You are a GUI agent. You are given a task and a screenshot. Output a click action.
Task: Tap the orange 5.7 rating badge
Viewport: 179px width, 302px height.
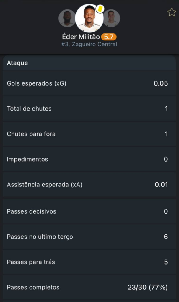(109, 37)
